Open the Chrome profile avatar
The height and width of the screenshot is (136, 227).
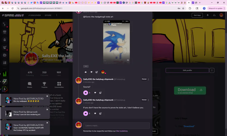(x=204, y=8)
